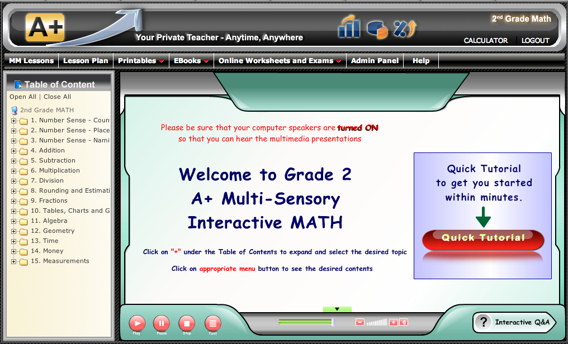
Task: Click the folder icon beside 11. Algebra
Action: pos(23,221)
